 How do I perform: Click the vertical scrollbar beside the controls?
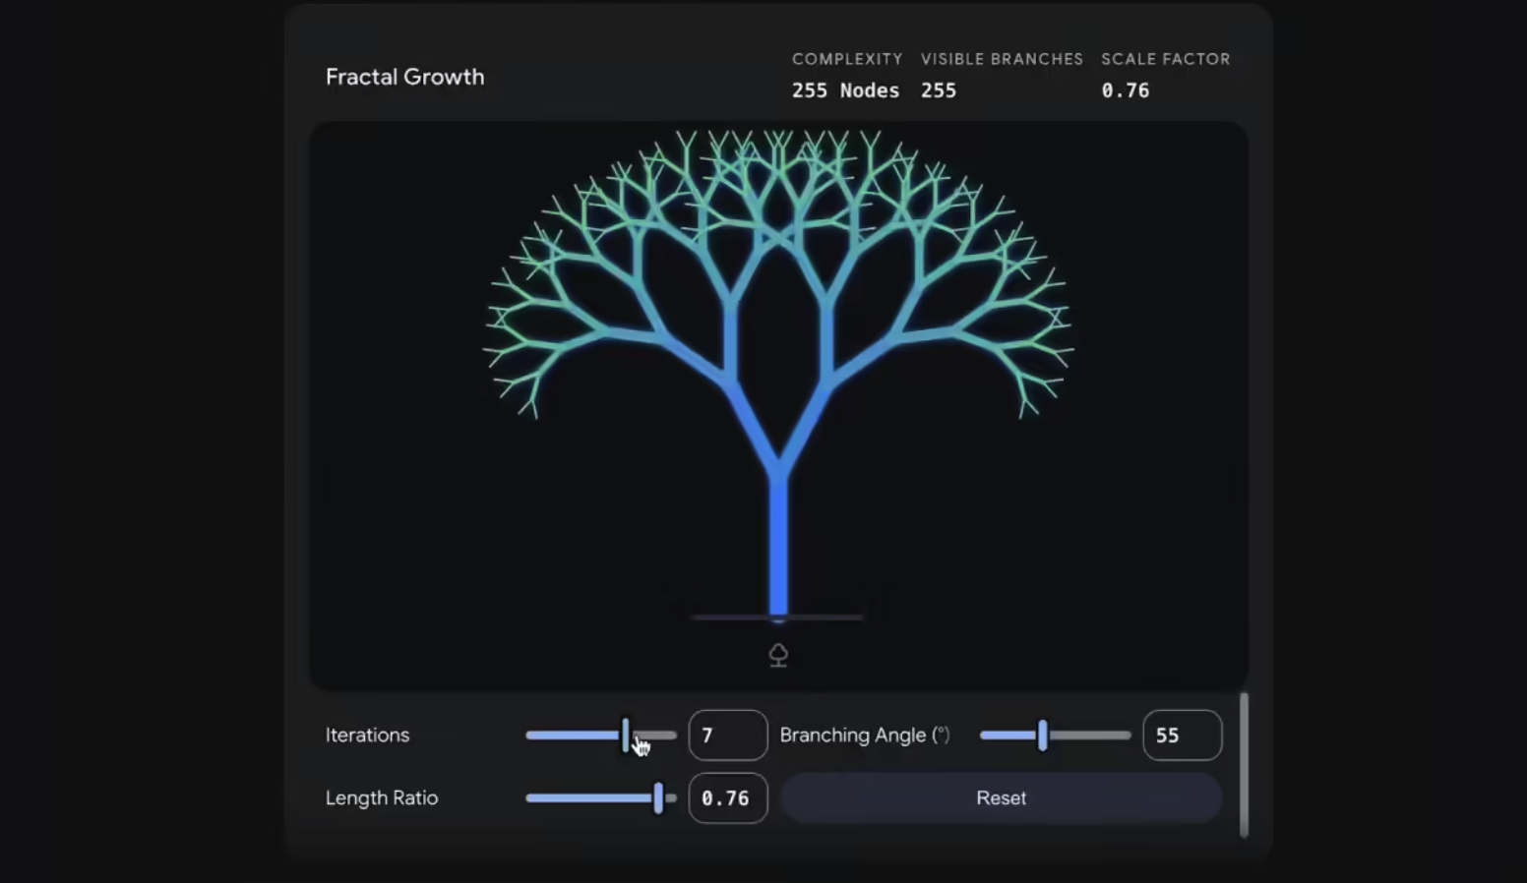point(1244,765)
